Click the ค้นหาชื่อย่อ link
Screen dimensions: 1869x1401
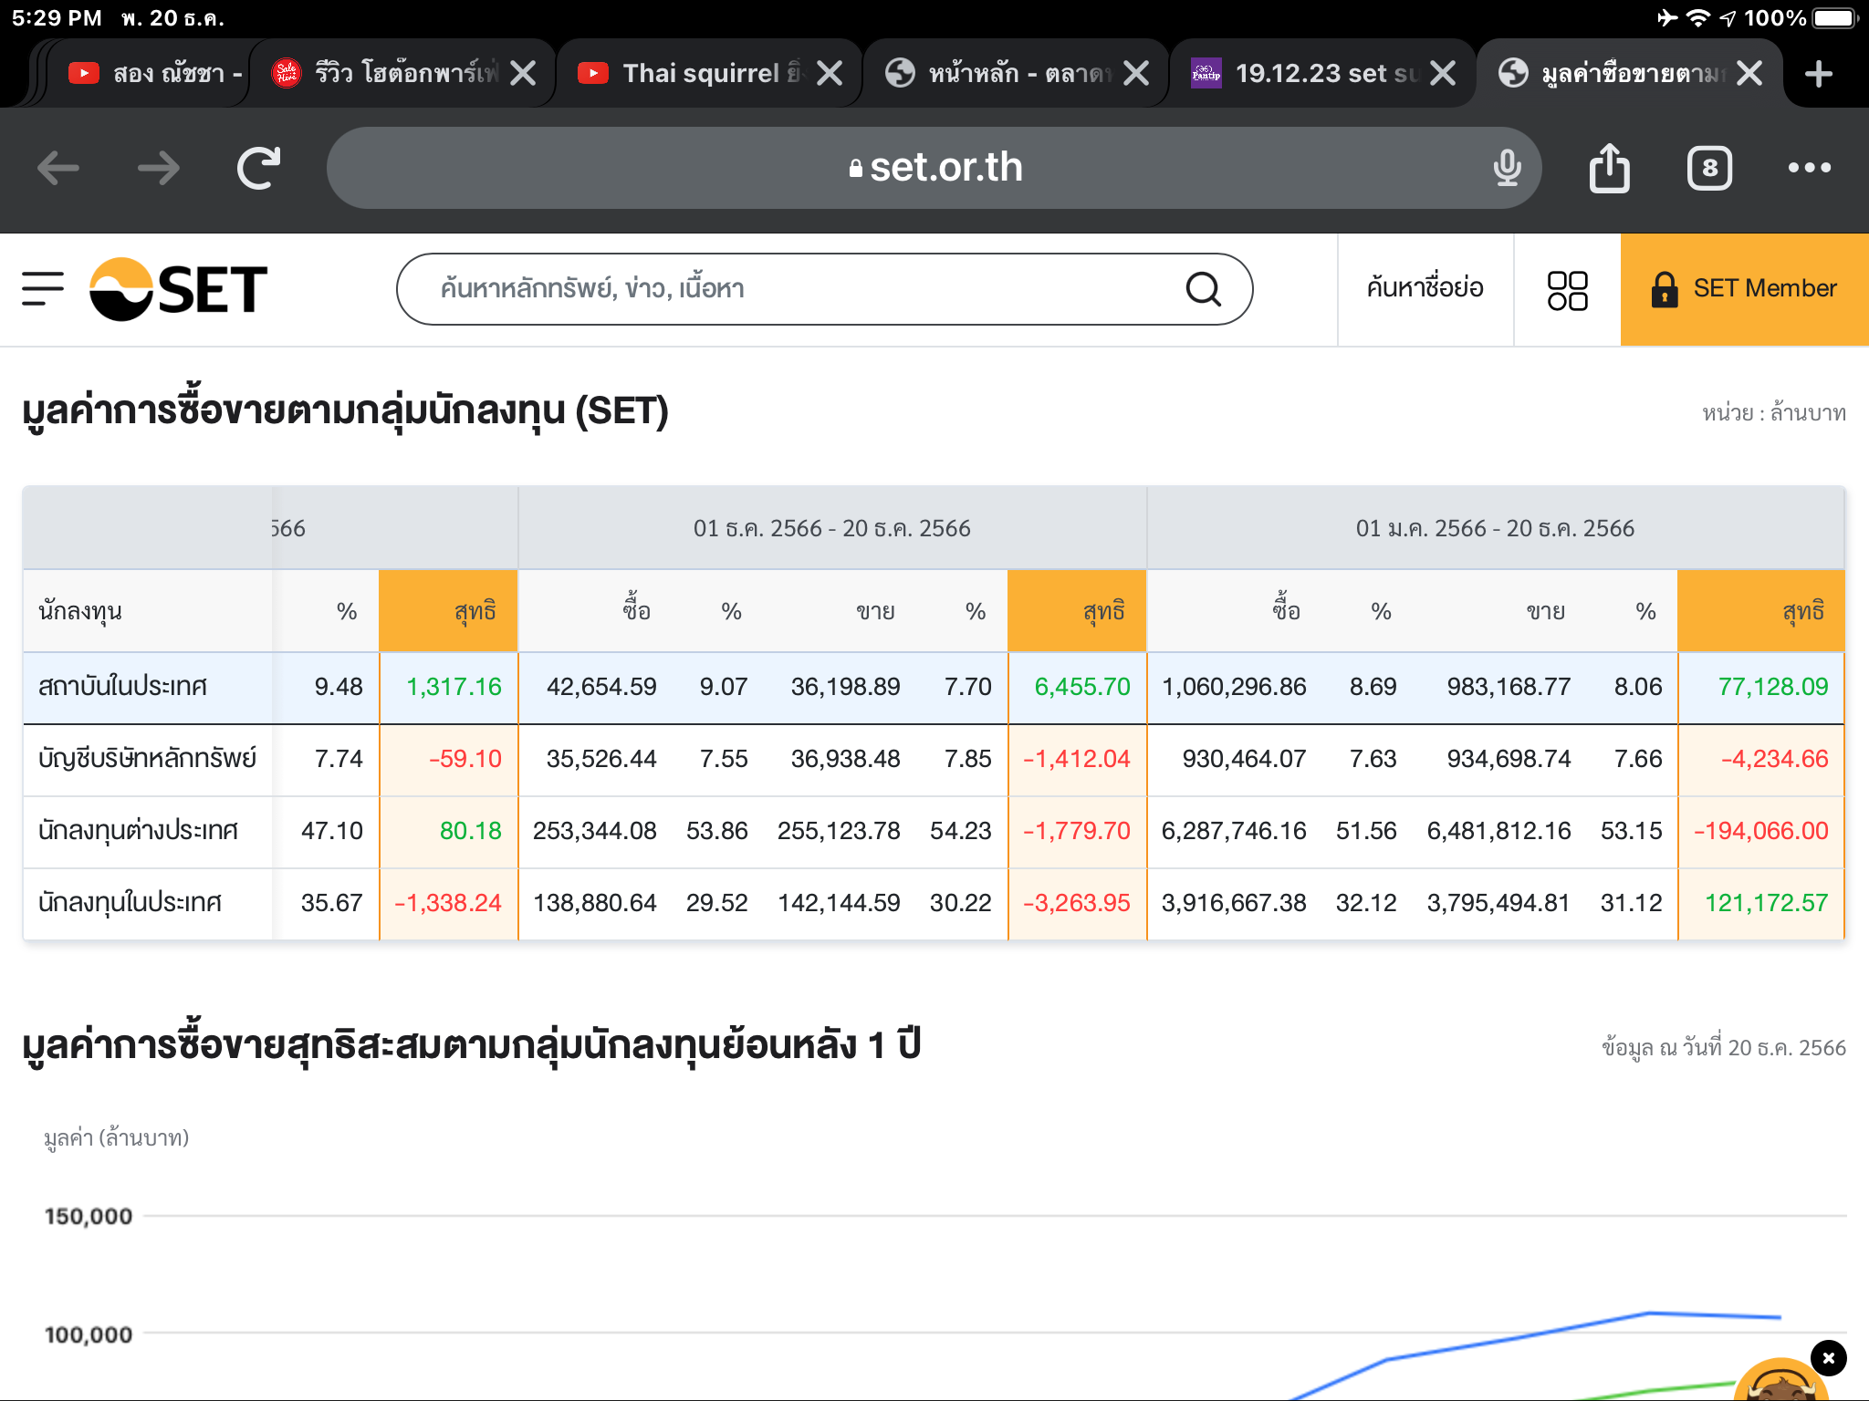pos(1425,289)
